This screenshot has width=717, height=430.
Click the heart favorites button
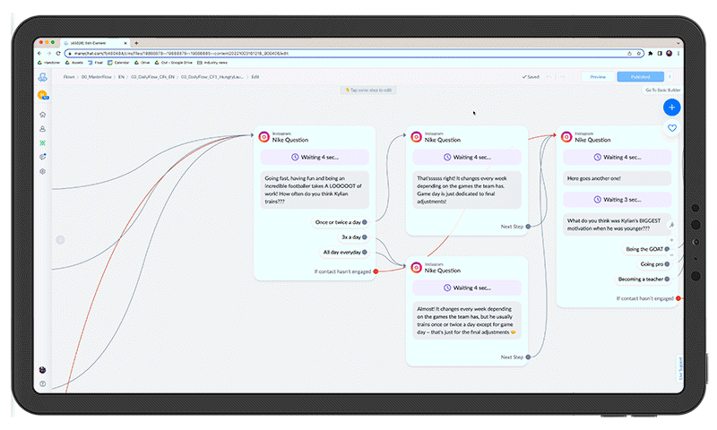(671, 128)
